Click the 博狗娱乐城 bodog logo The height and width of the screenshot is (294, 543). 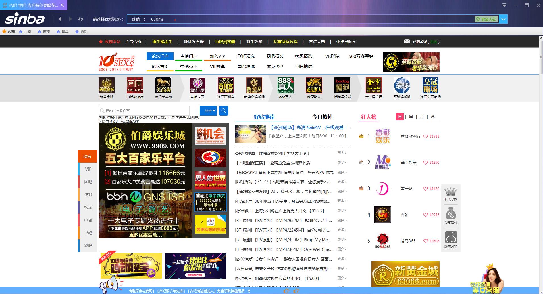point(342,85)
